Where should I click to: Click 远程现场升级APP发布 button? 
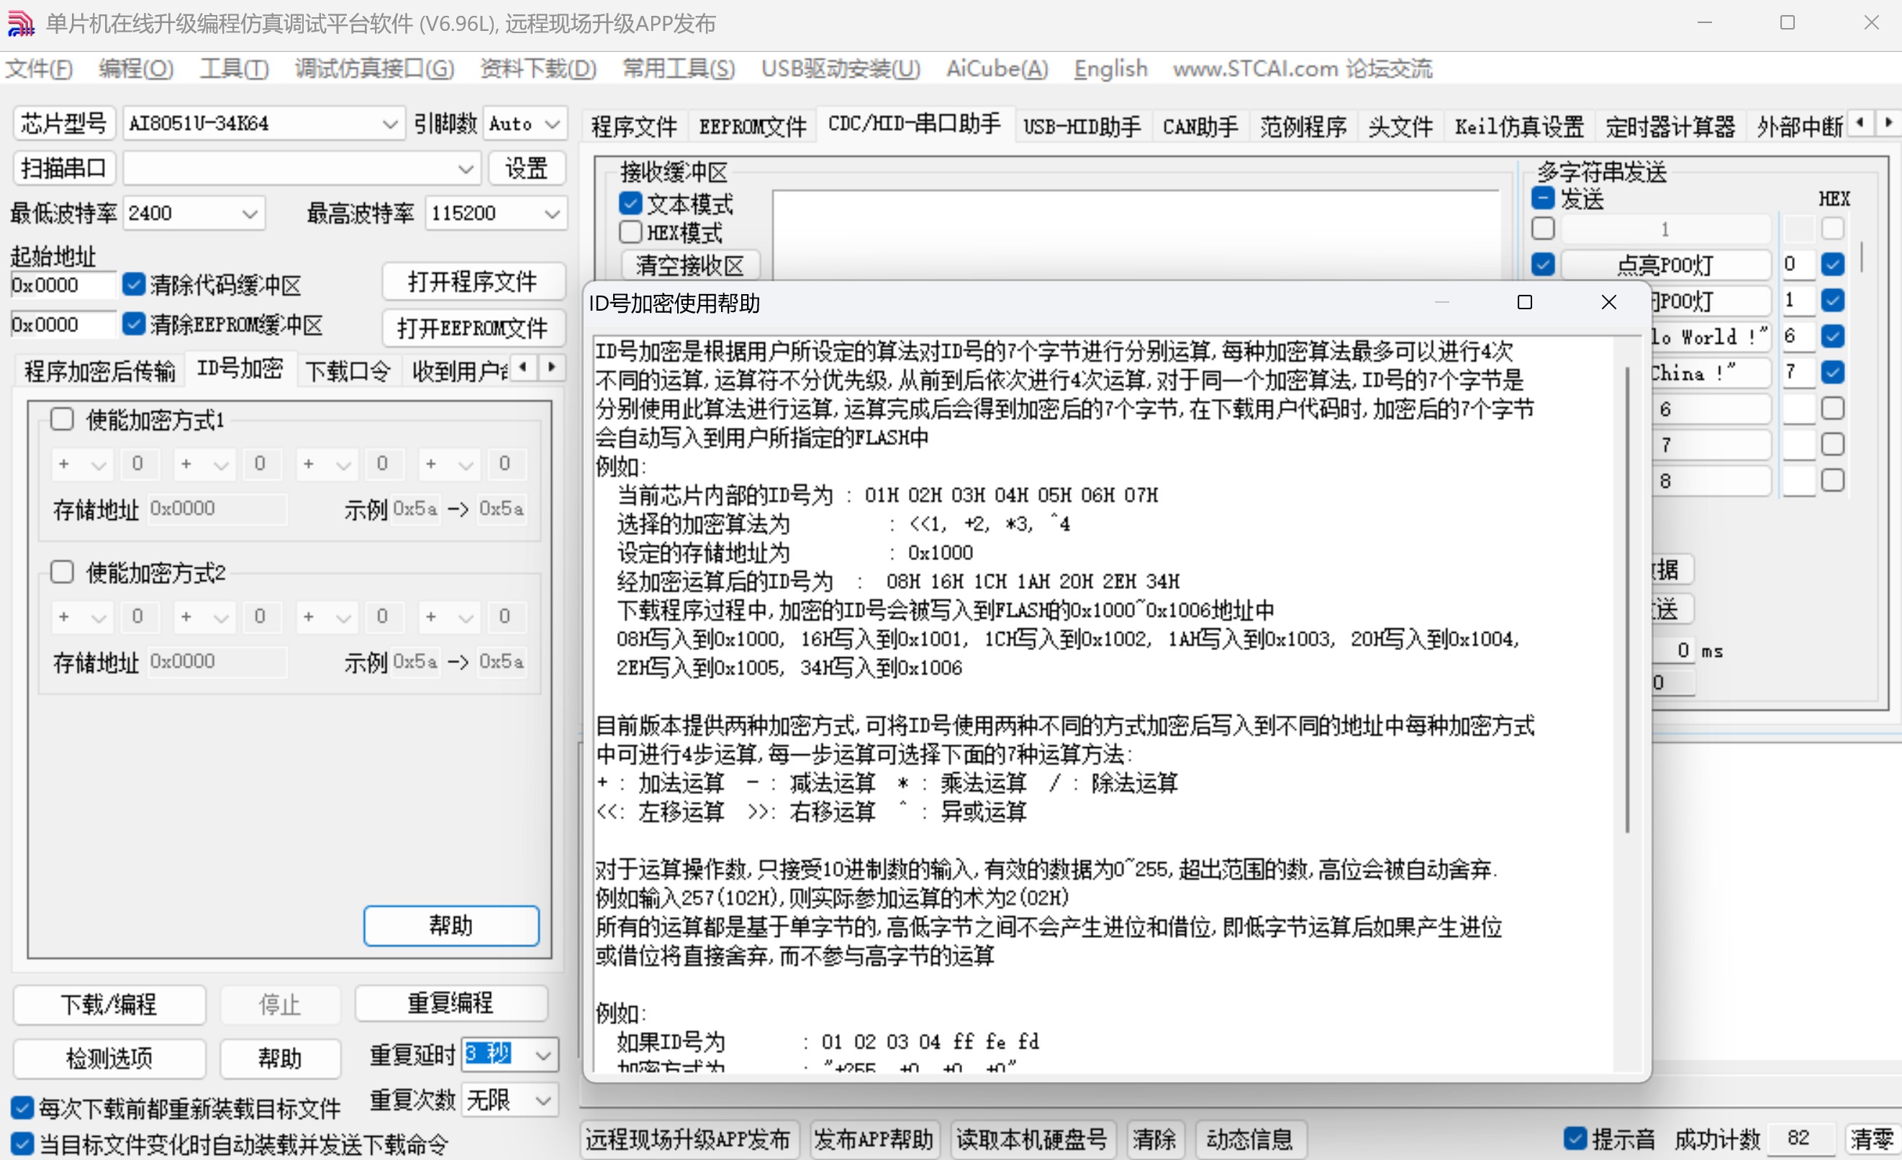click(689, 1139)
